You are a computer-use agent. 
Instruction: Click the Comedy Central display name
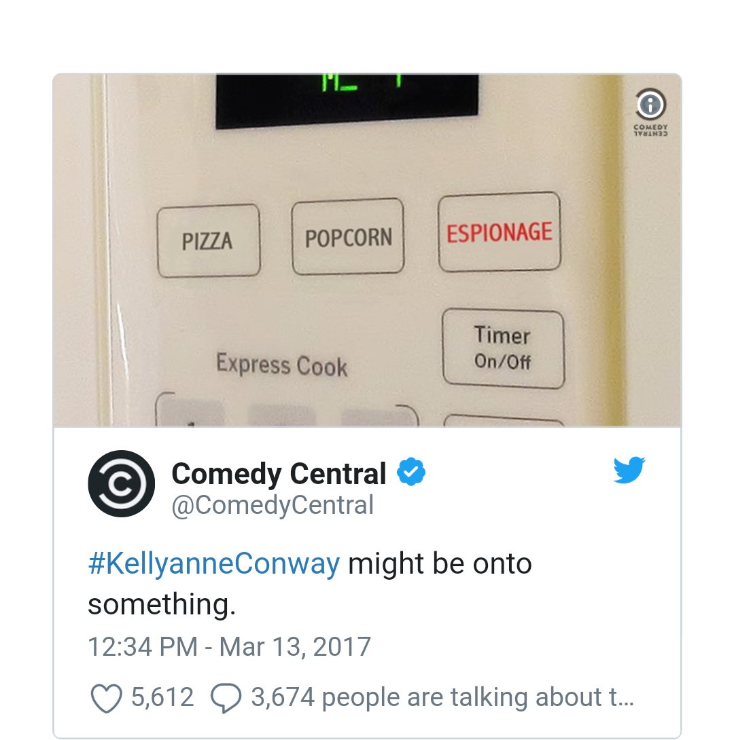coord(279,473)
